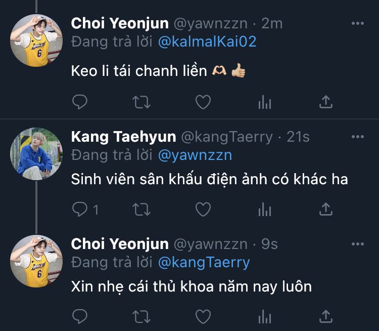The image size is (379, 331).
Task: Reply to Kang Taehyun's tweet
Action: (79, 209)
